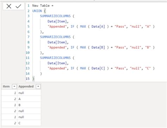The height and width of the screenshot is (128, 167).
Task: Select the null cell in the first row
Action: coord(29,93)
